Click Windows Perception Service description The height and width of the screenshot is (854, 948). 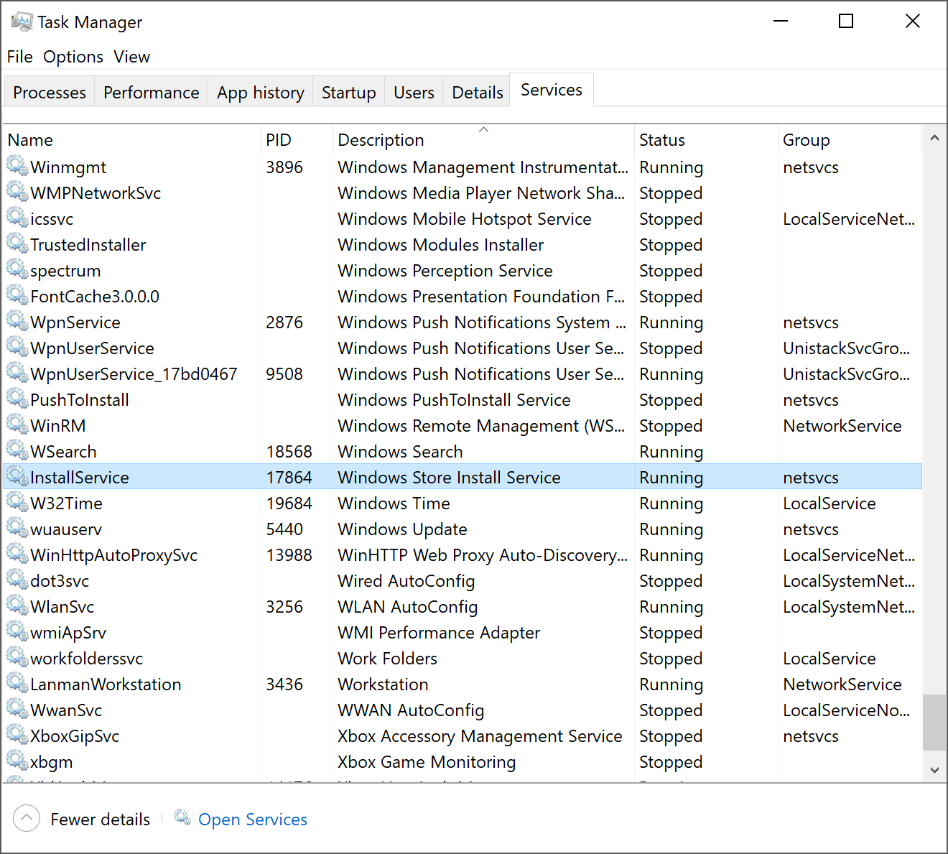point(445,271)
